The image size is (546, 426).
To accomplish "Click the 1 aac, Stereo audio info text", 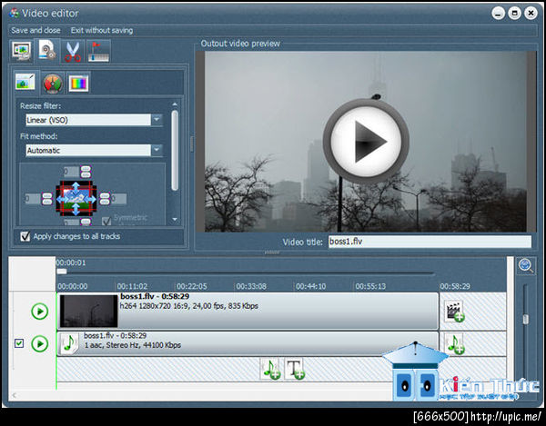I will [133, 345].
